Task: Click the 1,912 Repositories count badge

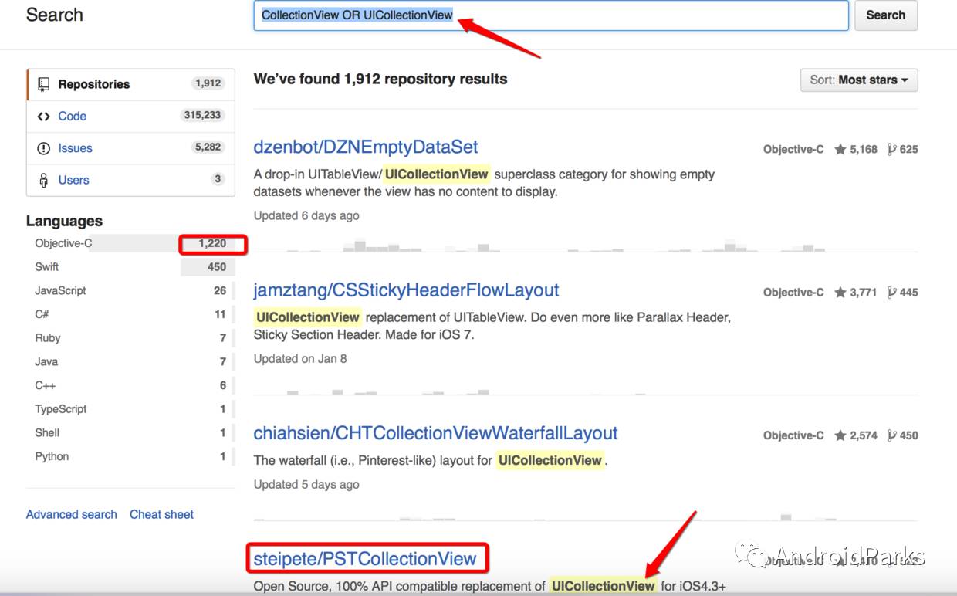Action: click(x=208, y=83)
